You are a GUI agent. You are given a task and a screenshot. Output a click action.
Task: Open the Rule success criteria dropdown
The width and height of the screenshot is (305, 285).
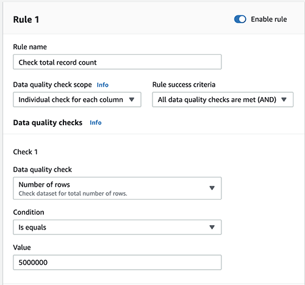coord(223,99)
